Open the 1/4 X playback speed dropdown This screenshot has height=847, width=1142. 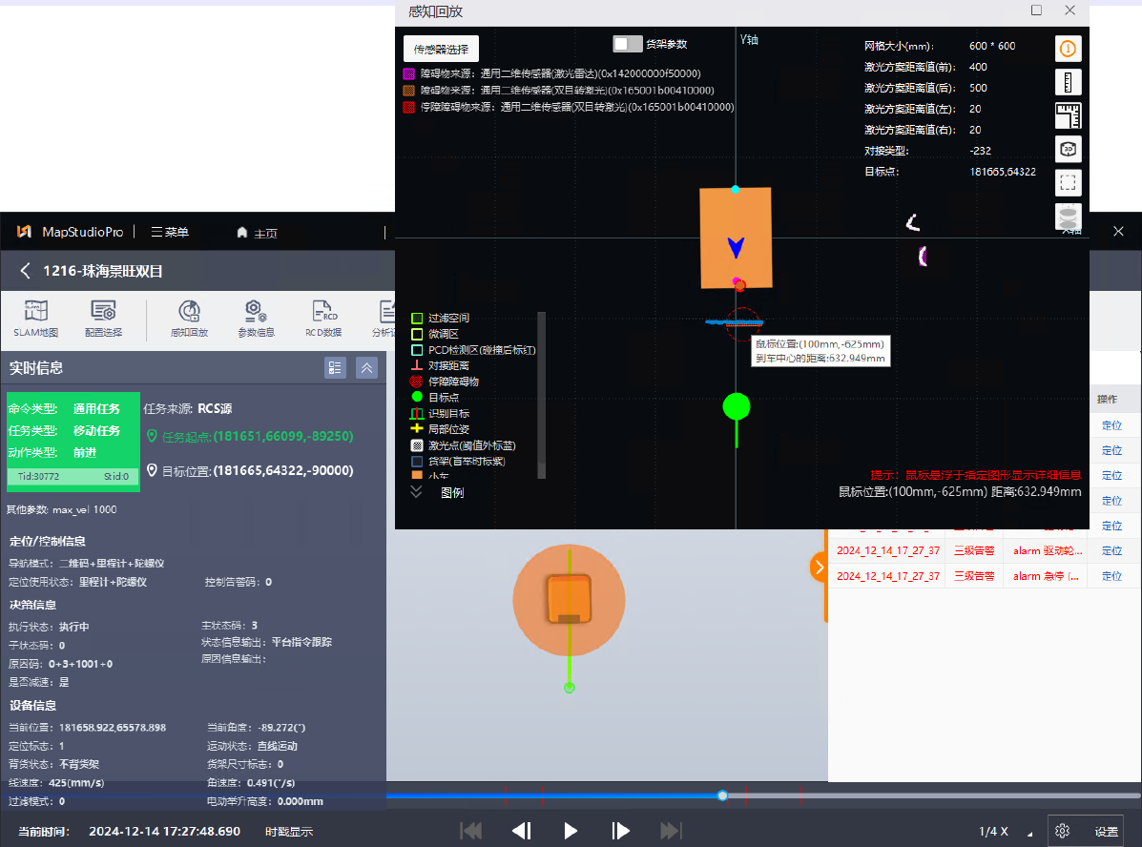click(1005, 832)
